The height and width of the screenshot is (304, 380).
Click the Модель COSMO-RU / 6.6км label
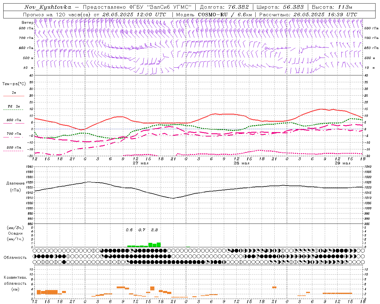(x=214, y=15)
